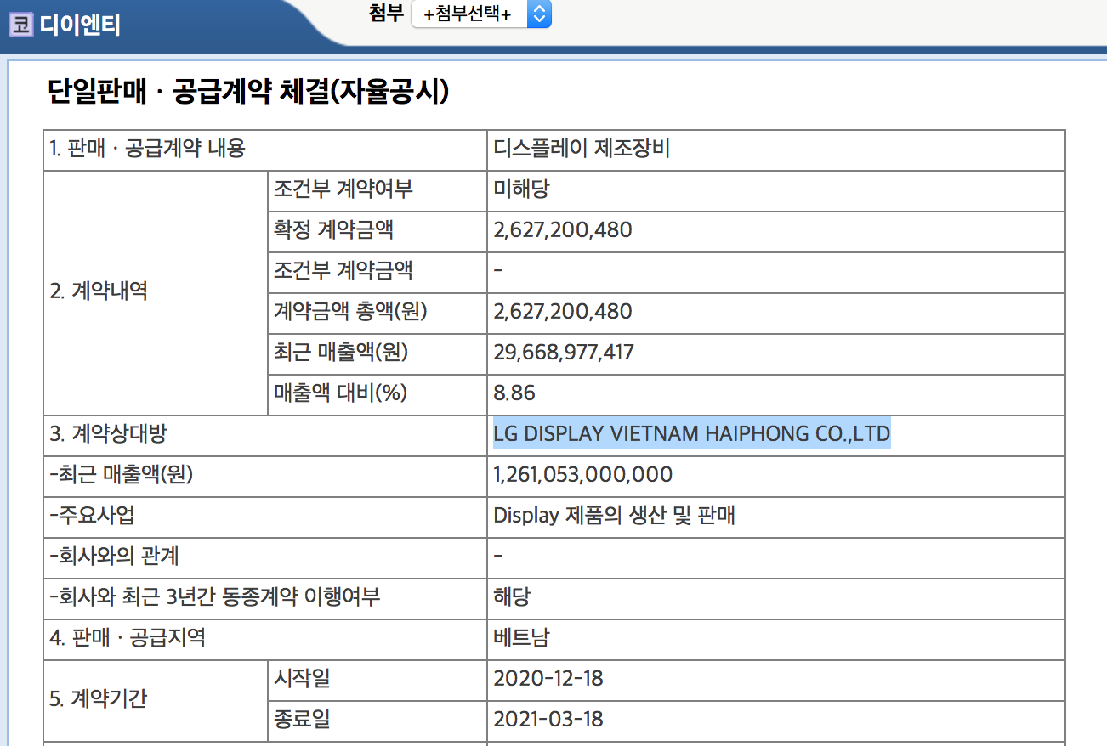Click the -회사와의 관계 label
This screenshot has height=746, width=1107.
point(115,557)
